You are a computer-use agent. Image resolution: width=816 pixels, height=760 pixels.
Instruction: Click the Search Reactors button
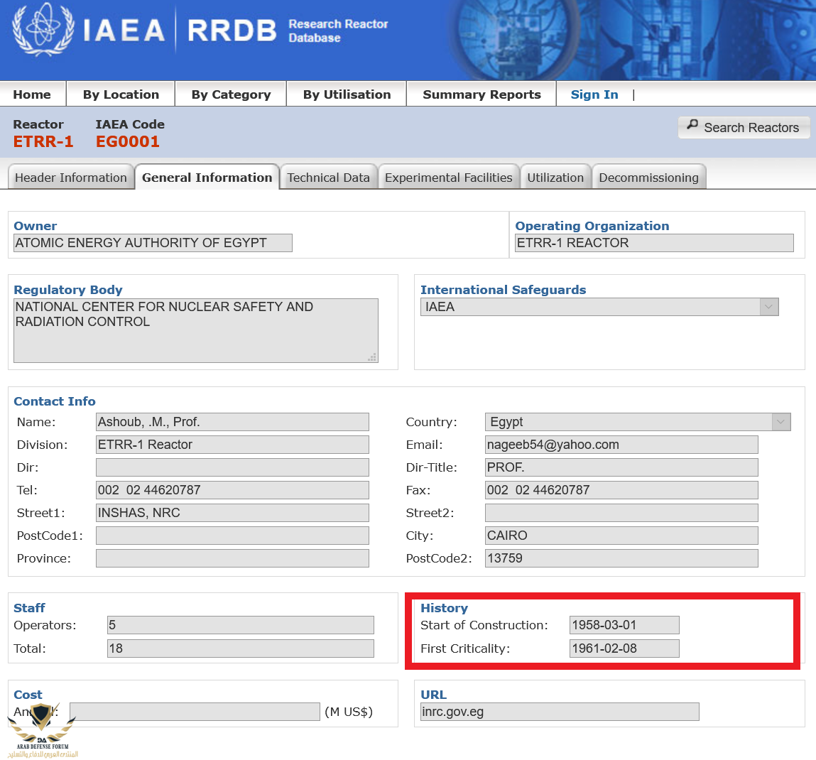744,127
